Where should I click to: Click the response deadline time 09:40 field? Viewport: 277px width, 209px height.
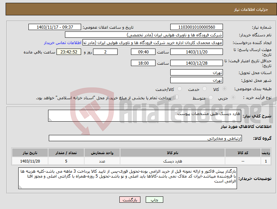point(143,52)
